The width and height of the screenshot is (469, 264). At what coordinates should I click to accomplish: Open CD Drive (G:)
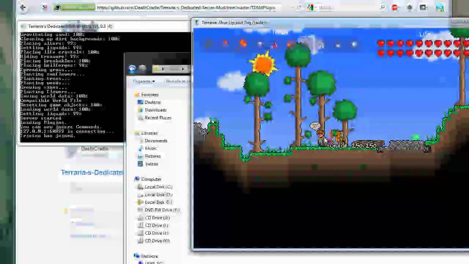click(x=157, y=218)
